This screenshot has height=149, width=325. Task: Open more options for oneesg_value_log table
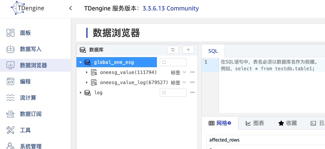[x=192, y=82]
